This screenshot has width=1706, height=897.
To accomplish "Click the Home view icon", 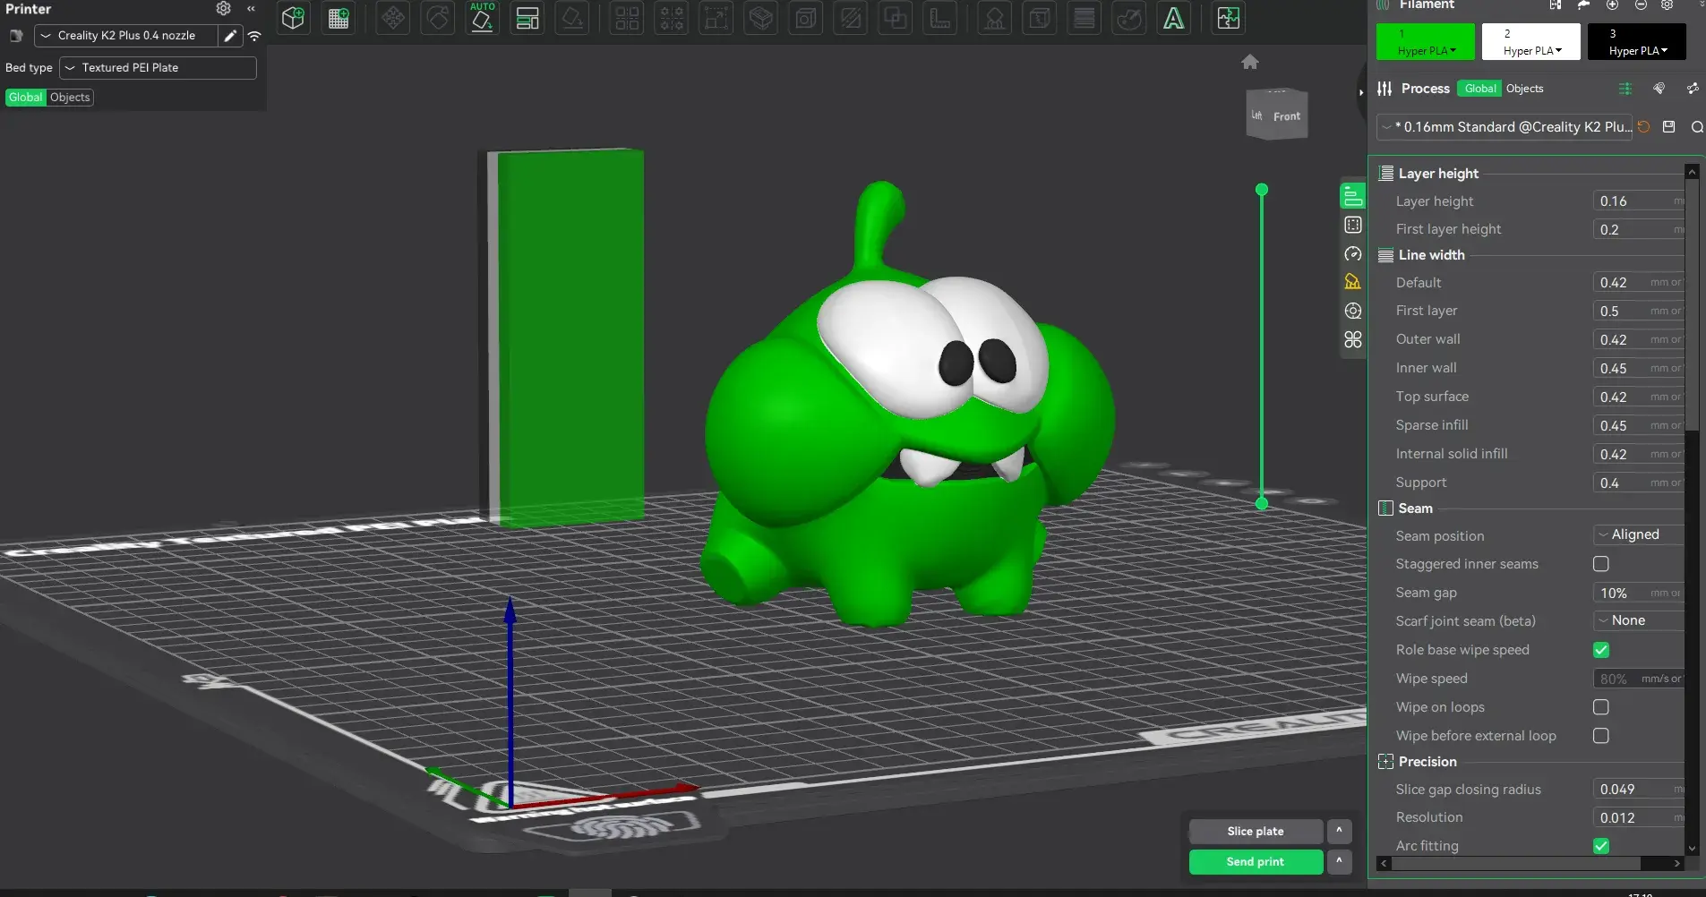I will click(1250, 62).
